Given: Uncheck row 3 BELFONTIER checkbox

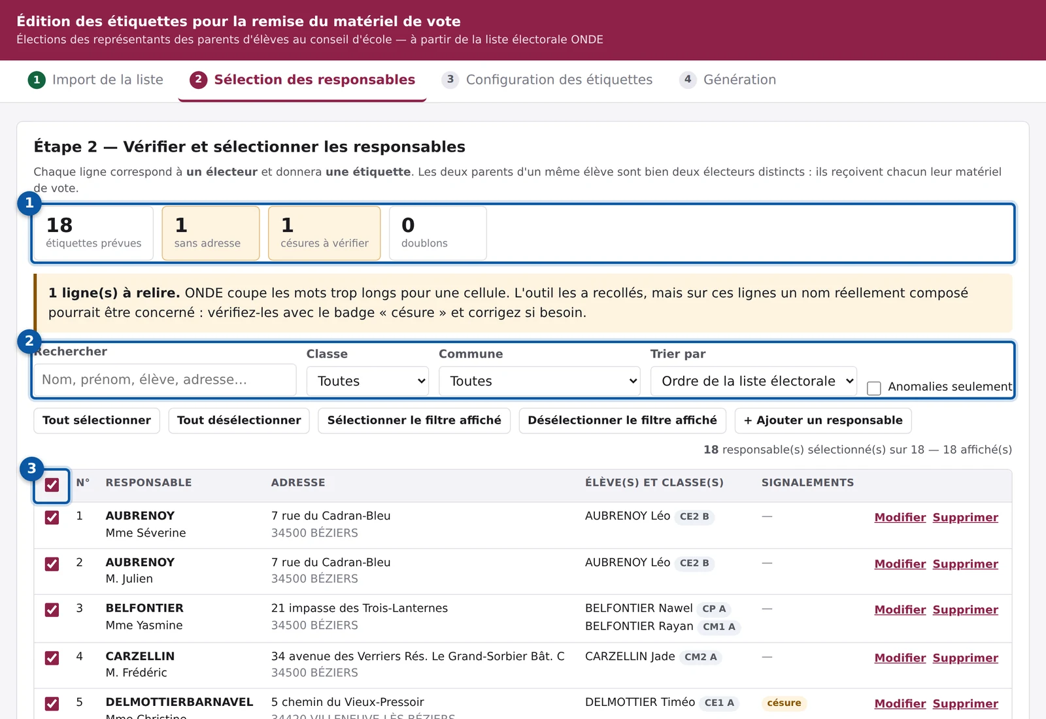Looking at the screenshot, I should click(x=52, y=610).
